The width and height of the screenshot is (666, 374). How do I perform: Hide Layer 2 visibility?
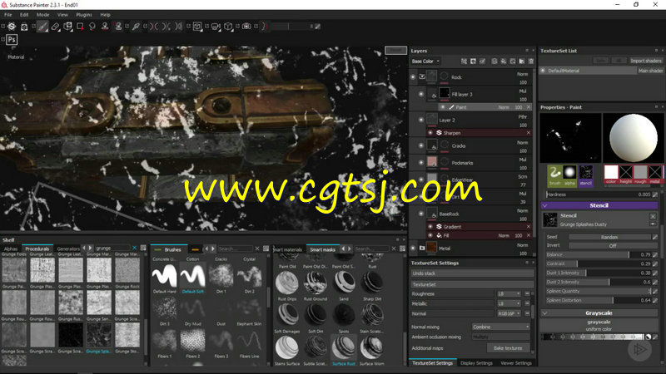click(421, 120)
